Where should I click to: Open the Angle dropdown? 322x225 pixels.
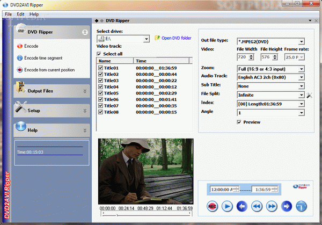click(x=301, y=113)
